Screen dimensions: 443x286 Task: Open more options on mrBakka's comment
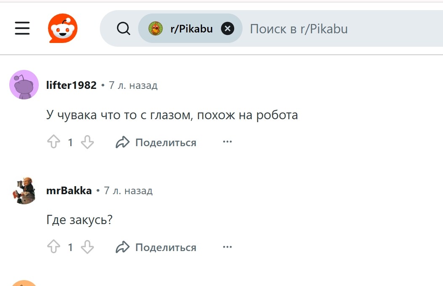click(227, 247)
